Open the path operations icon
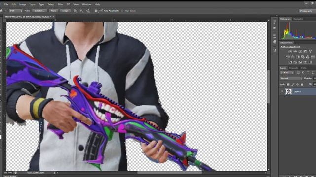This screenshot has width=316, height=177. (75, 11)
